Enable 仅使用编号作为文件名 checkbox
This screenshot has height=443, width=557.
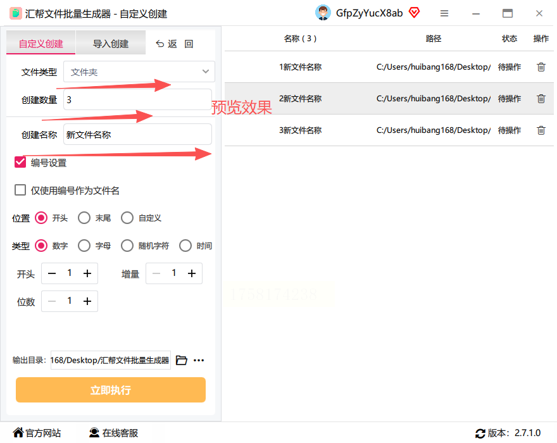(x=20, y=190)
